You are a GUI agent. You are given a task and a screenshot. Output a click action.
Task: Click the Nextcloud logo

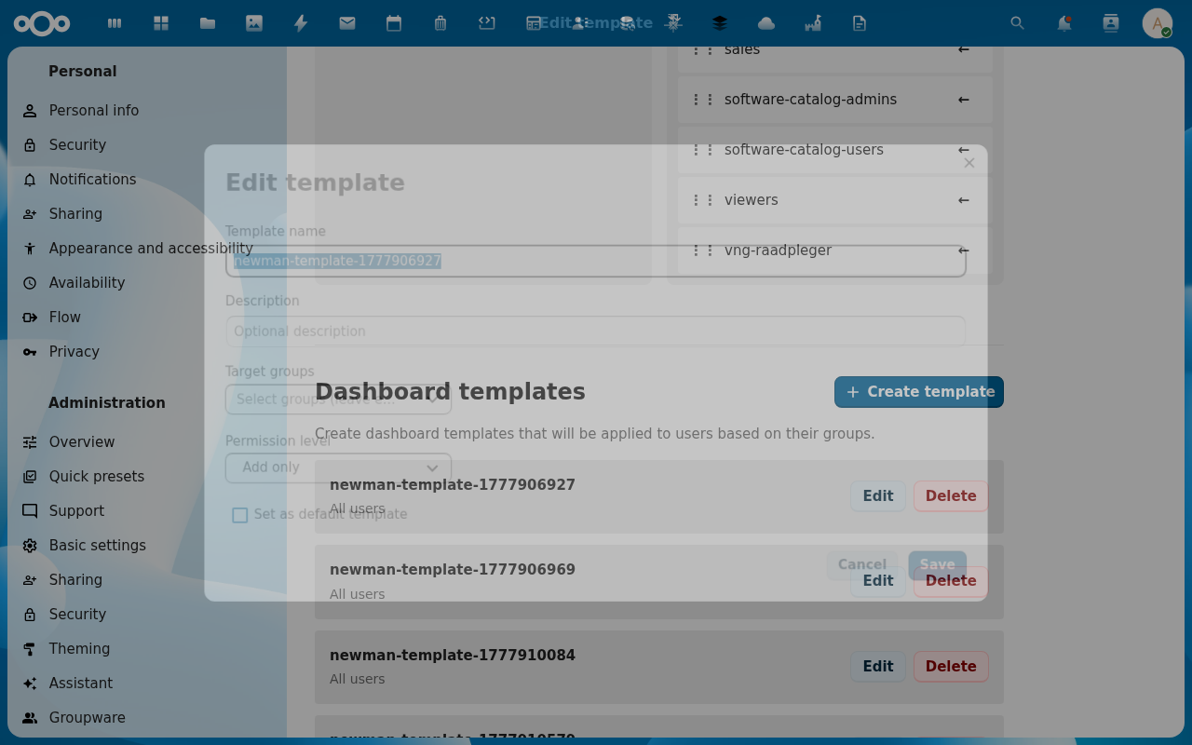tap(41, 23)
